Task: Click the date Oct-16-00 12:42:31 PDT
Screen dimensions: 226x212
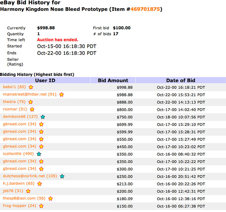Action: 181,191
